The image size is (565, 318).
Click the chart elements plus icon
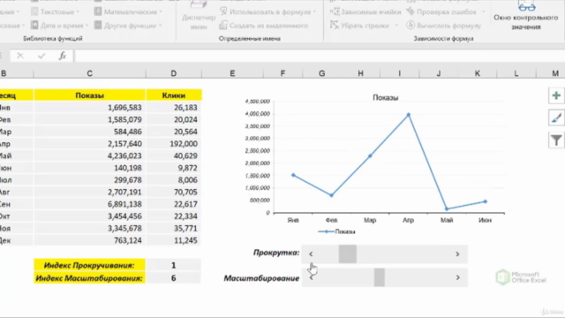point(556,95)
